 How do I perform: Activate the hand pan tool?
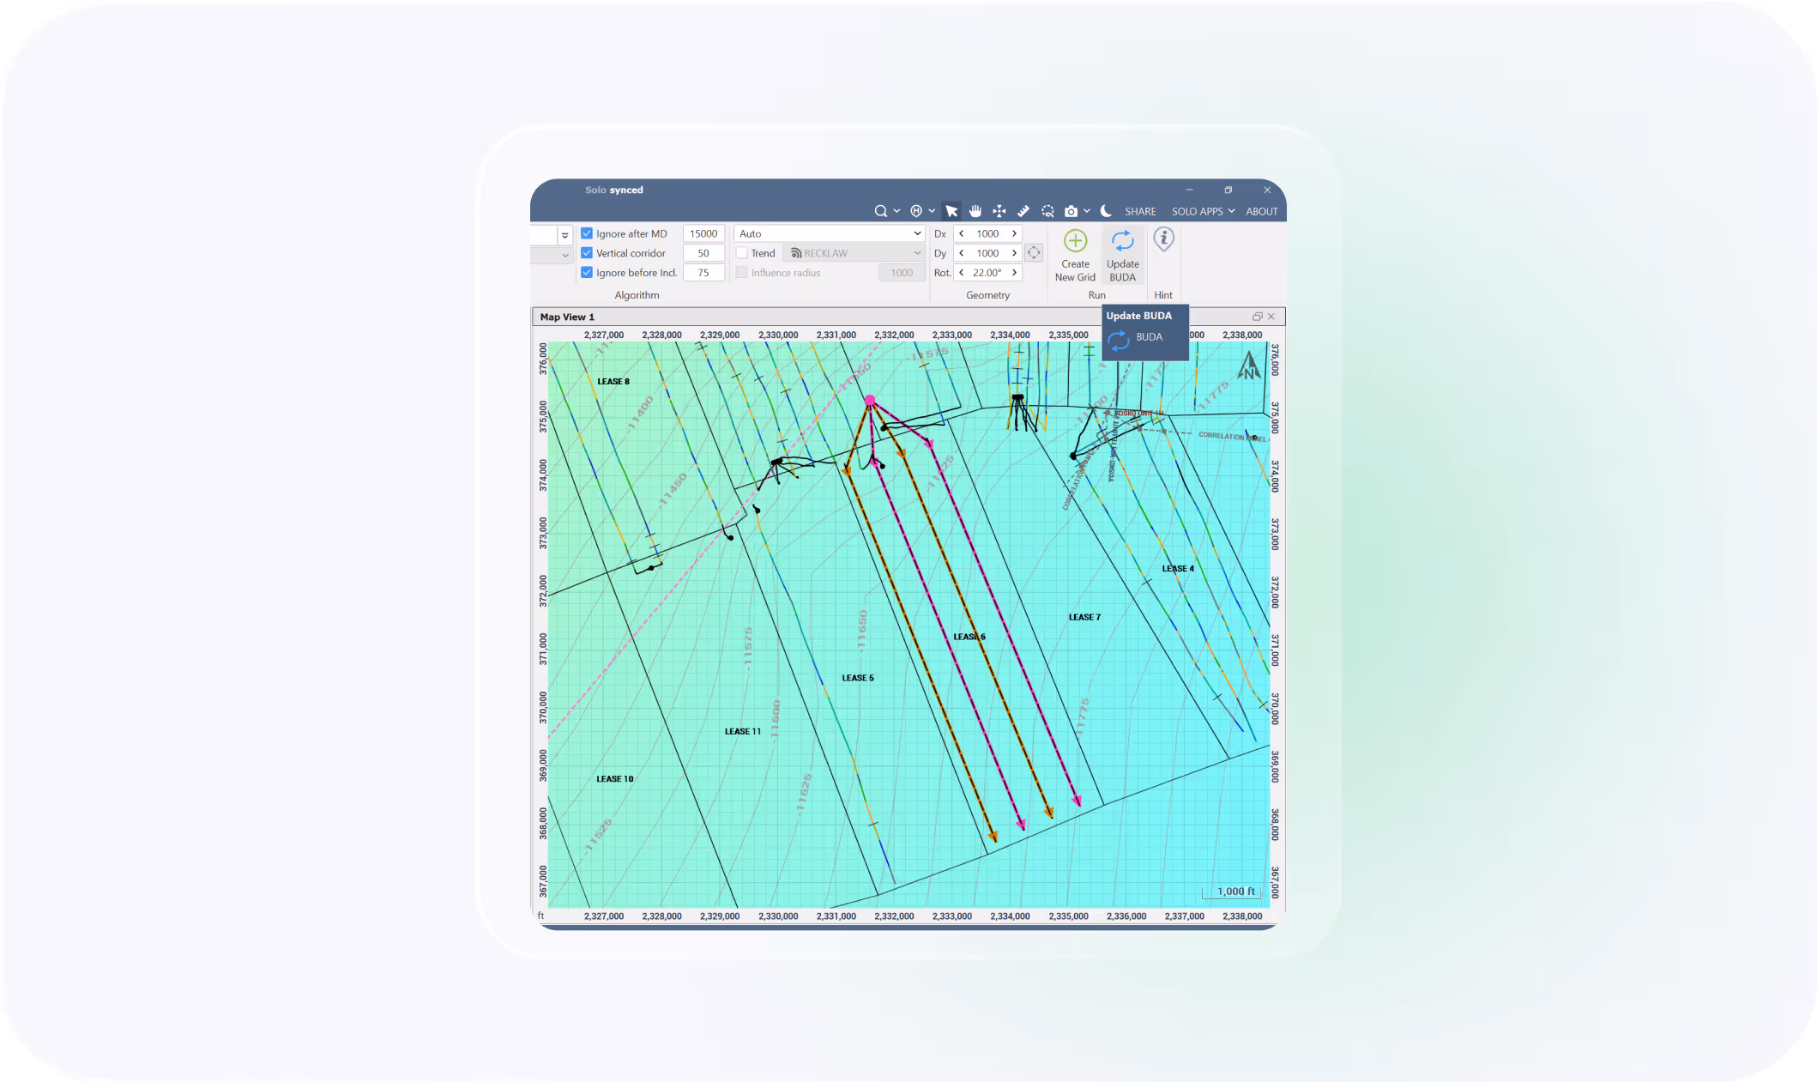[x=975, y=211]
